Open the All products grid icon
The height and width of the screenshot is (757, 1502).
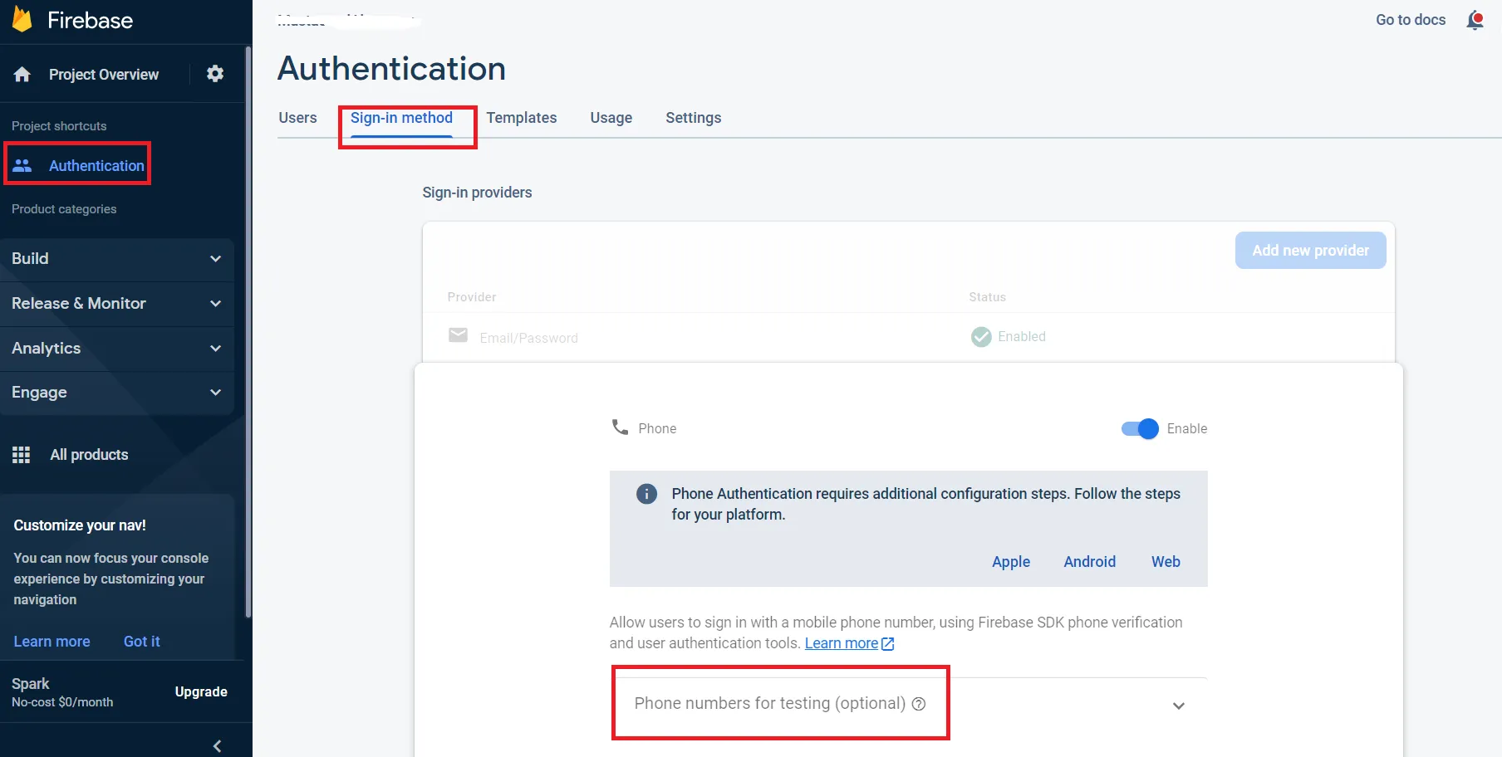tap(22, 455)
